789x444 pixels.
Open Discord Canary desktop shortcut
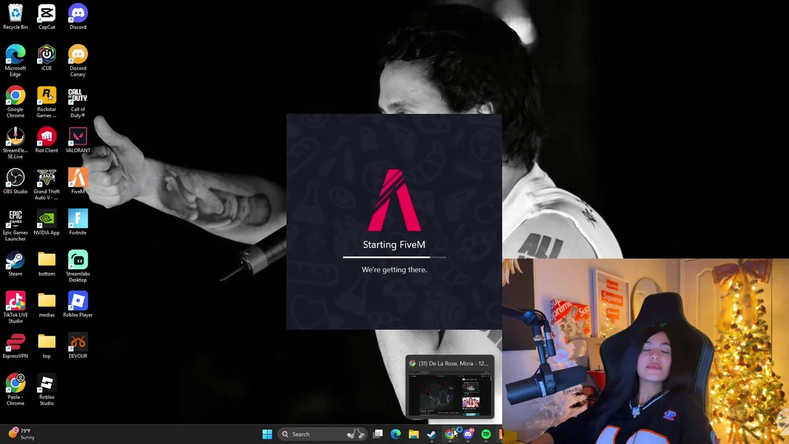pyautogui.click(x=78, y=60)
